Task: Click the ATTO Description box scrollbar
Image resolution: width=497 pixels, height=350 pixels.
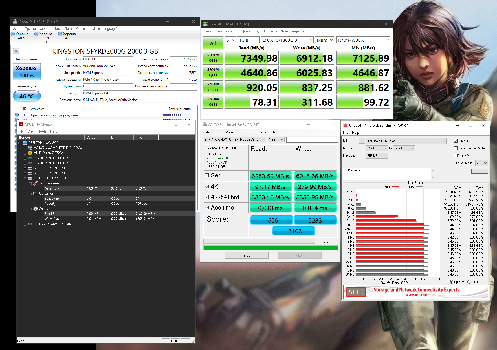Action: click(433, 174)
